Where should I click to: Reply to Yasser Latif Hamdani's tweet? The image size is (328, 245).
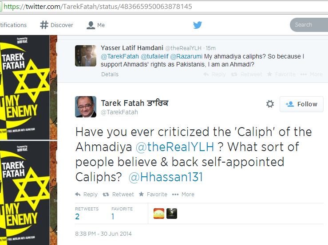coord(215,74)
